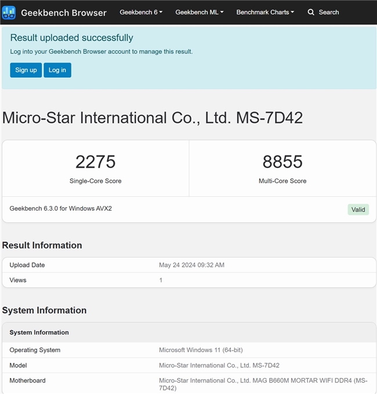Viewport: 377px width, 394px height.
Task: Click the Result Information heading
Action: (x=42, y=245)
